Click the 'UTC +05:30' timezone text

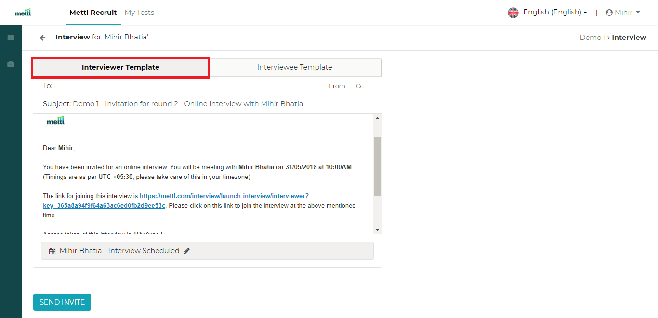(x=116, y=177)
